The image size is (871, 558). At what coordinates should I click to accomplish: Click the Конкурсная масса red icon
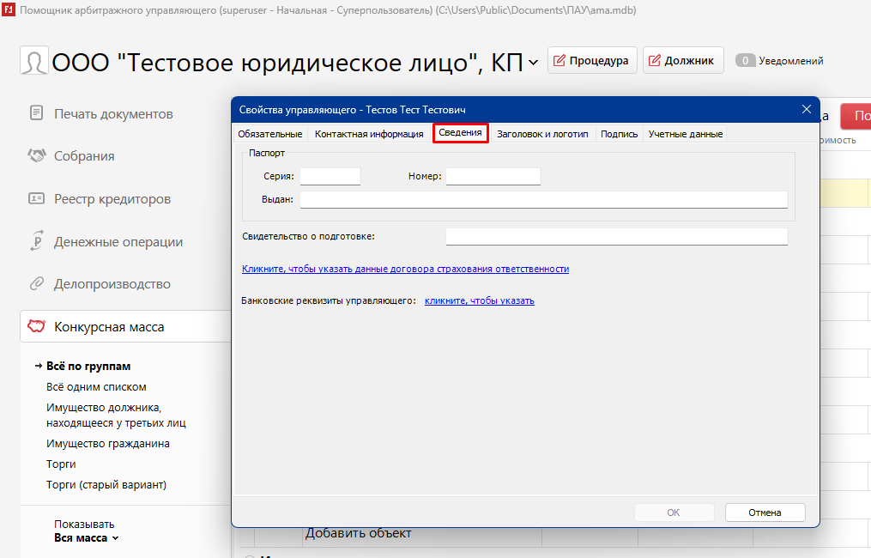click(x=36, y=327)
